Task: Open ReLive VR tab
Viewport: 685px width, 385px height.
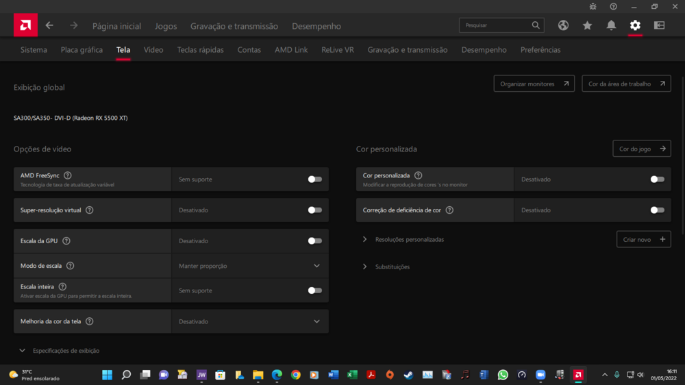Action: point(338,50)
